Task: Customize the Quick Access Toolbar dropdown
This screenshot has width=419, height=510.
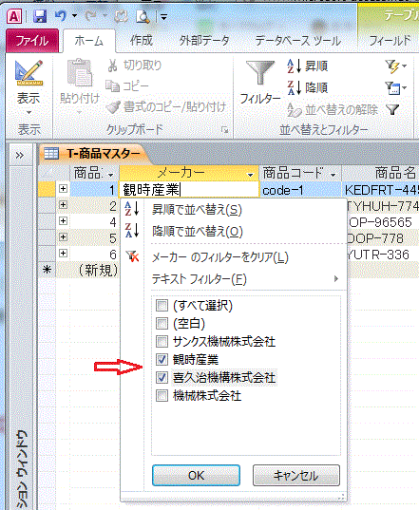Action: (x=163, y=16)
